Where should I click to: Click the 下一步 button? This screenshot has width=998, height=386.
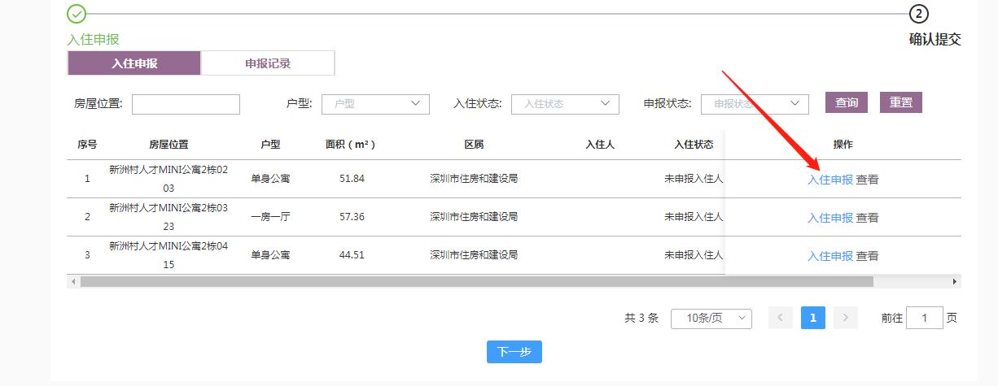pos(514,352)
